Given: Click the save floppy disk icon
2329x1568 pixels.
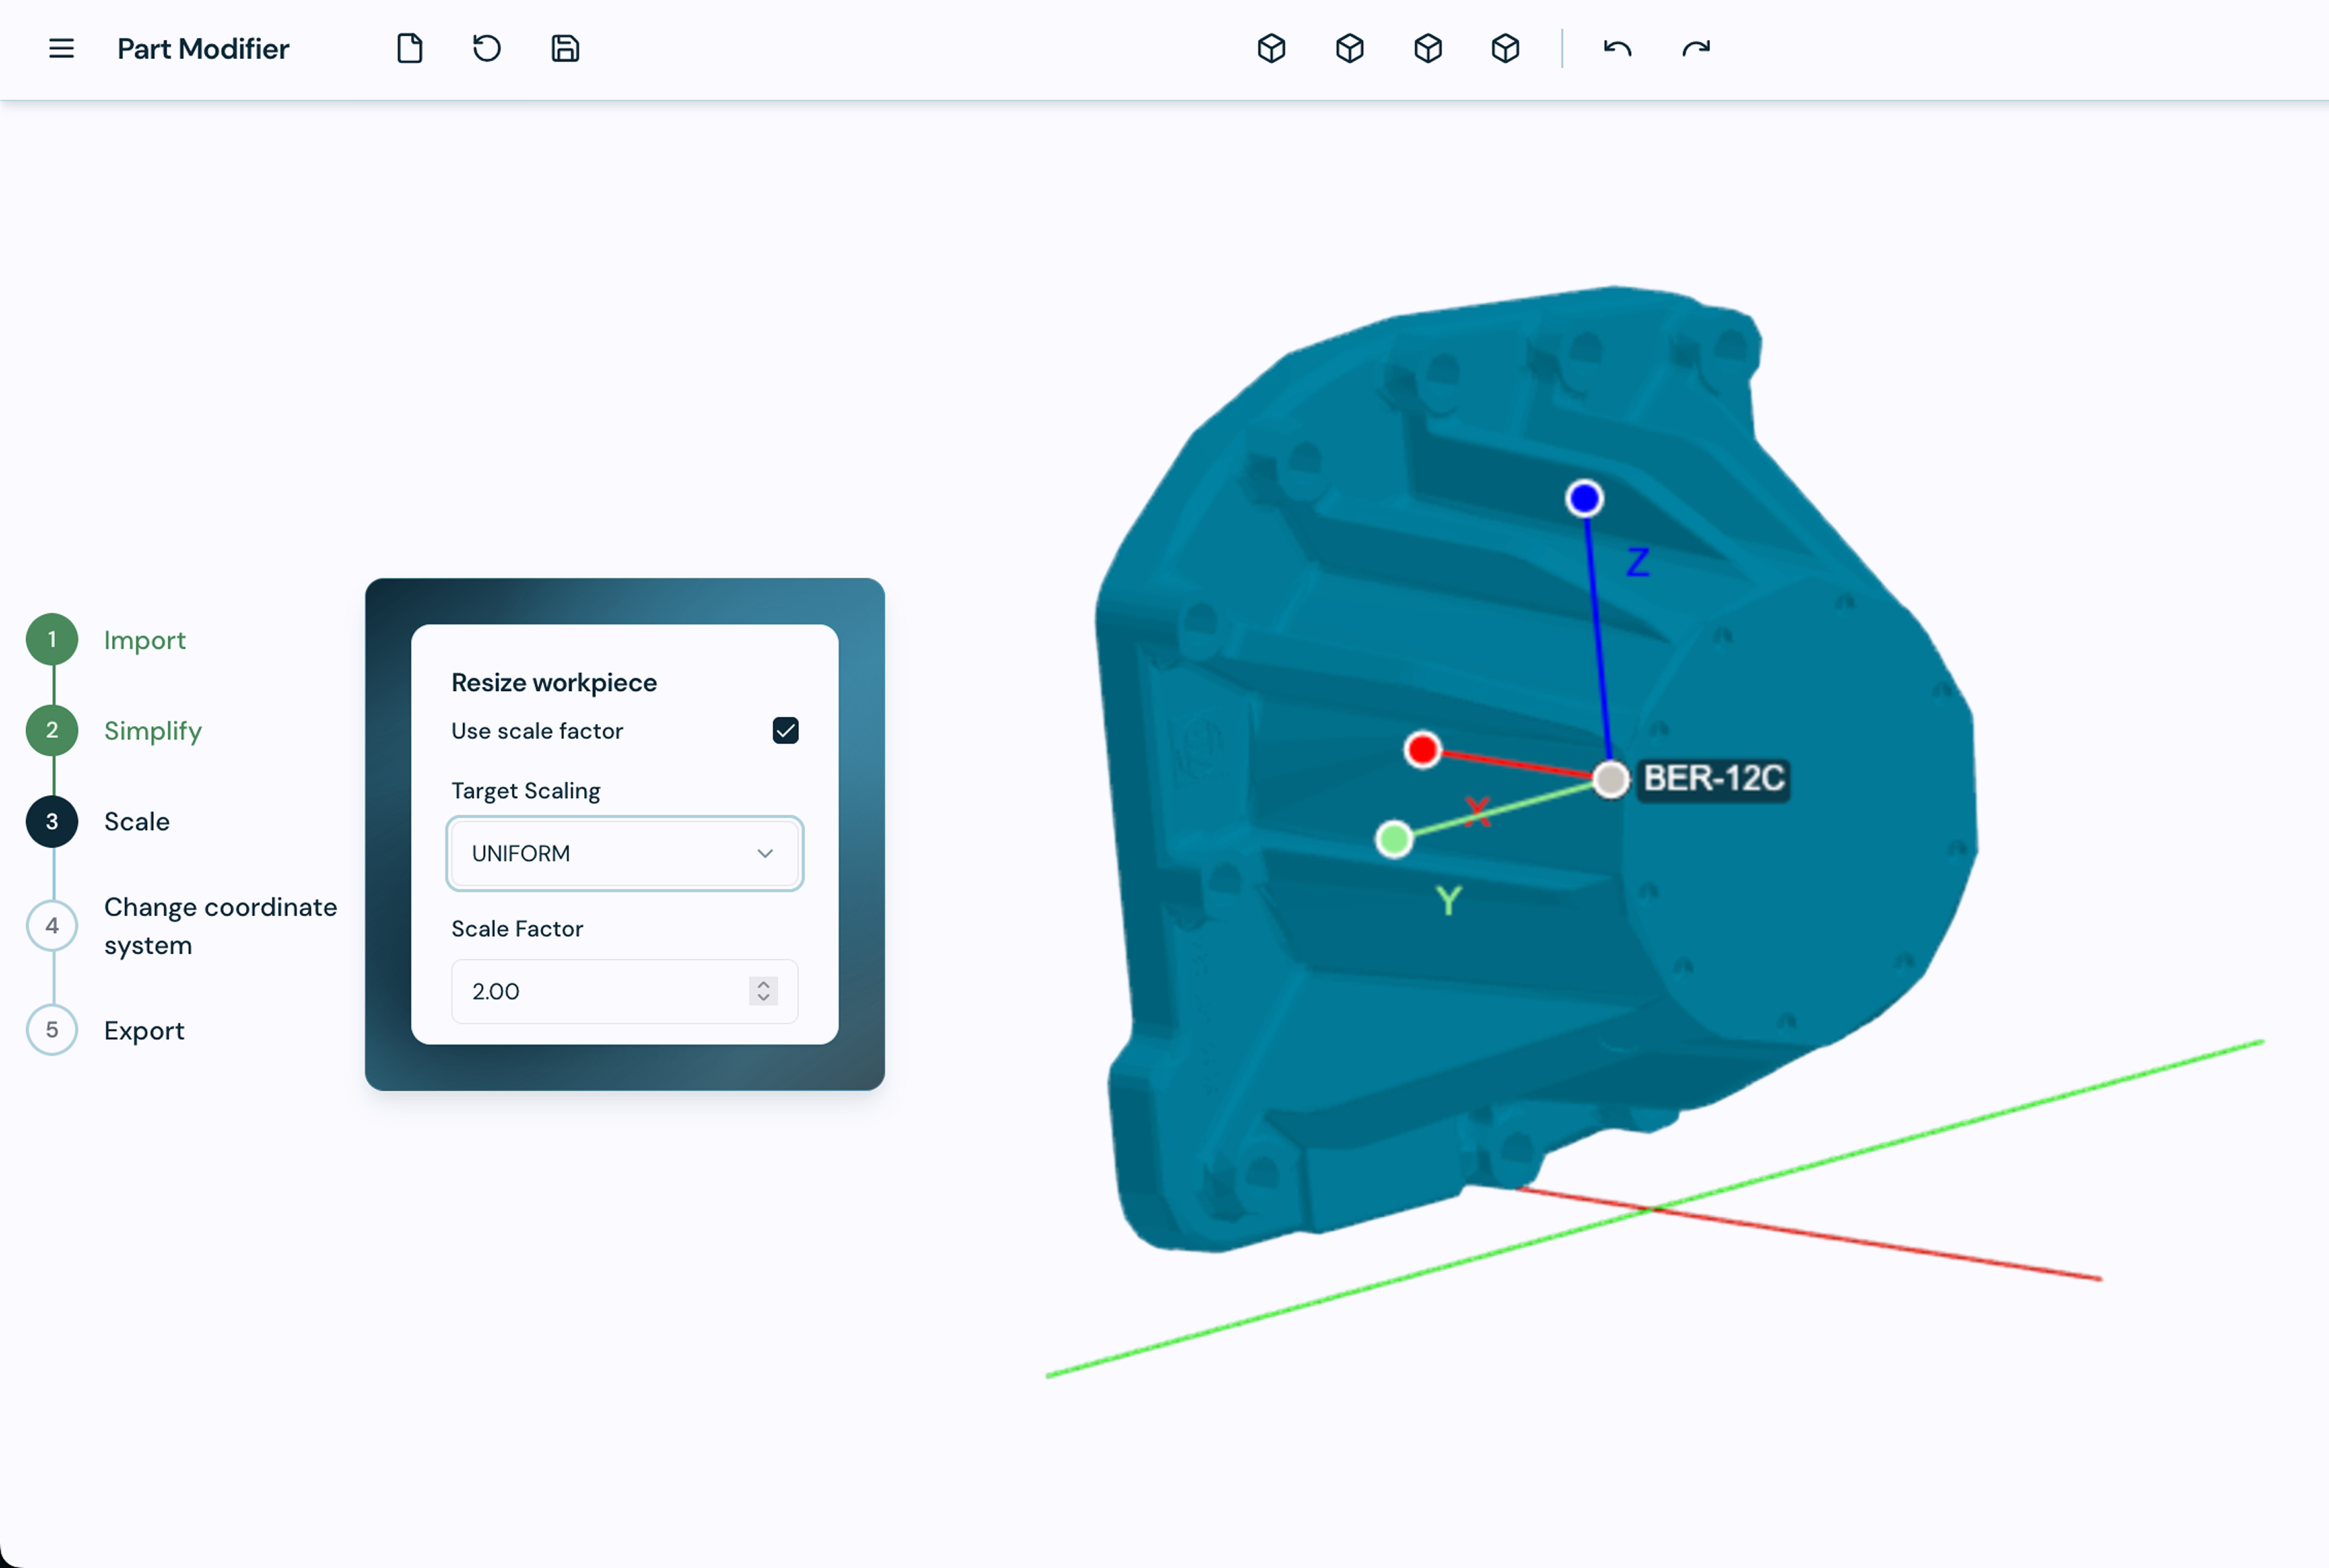Looking at the screenshot, I should [565, 48].
